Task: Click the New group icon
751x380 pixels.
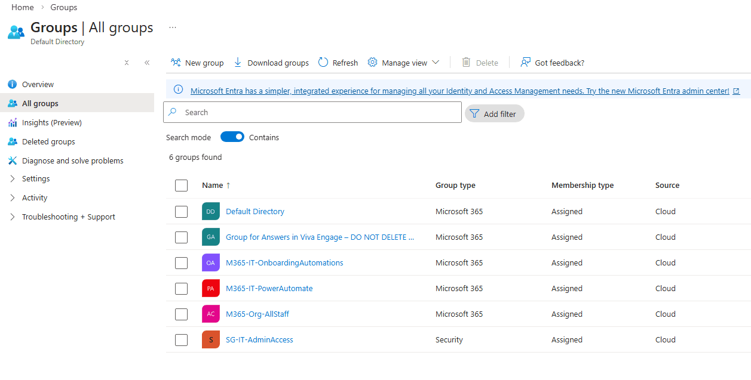Action: click(176, 63)
